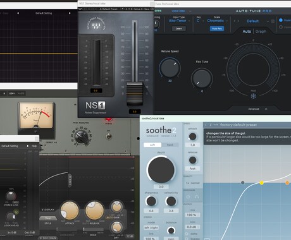Open the soothe2 preset menu dots icon

coord(216,125)
